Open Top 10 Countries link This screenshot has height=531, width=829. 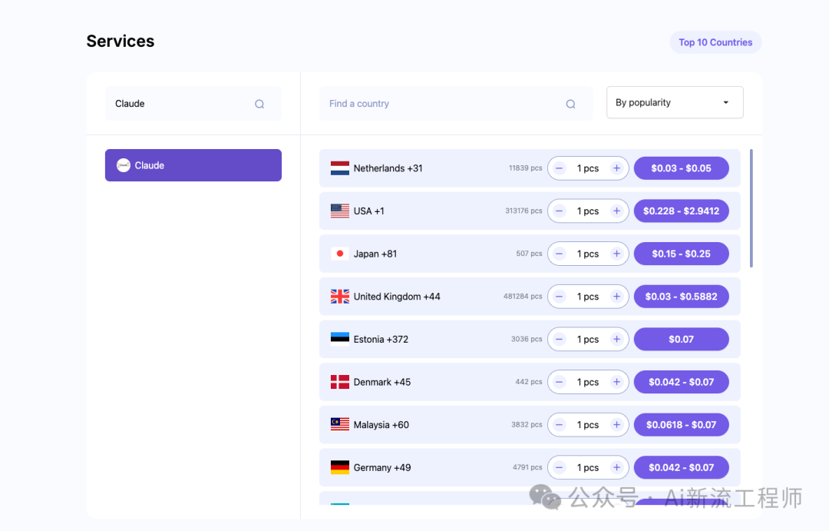[x=715, y=42]
